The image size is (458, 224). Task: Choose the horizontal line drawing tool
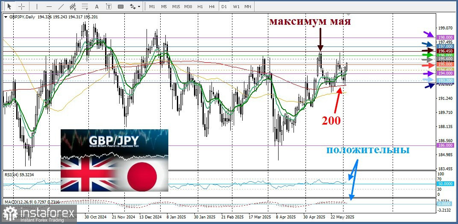49,6
